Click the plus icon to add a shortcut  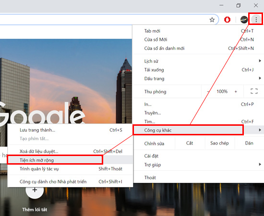[x=35, y=190]
